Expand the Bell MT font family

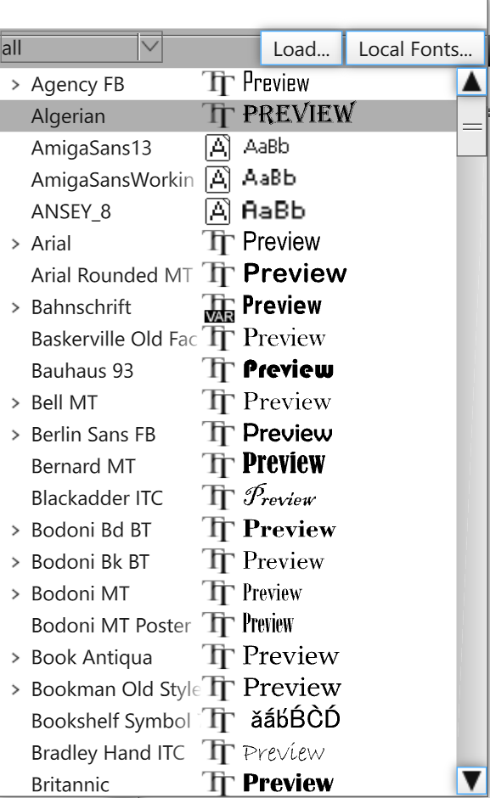click(16, 403)
